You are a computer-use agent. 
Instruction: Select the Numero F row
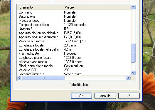(74, 29)
